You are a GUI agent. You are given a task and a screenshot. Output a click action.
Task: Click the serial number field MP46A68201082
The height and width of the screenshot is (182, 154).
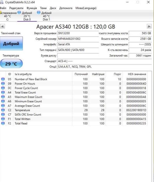tap(78, 39)
